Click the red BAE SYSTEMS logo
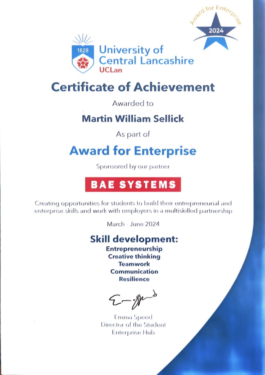Screen dimensions: 265x375 tap(133, 185)
